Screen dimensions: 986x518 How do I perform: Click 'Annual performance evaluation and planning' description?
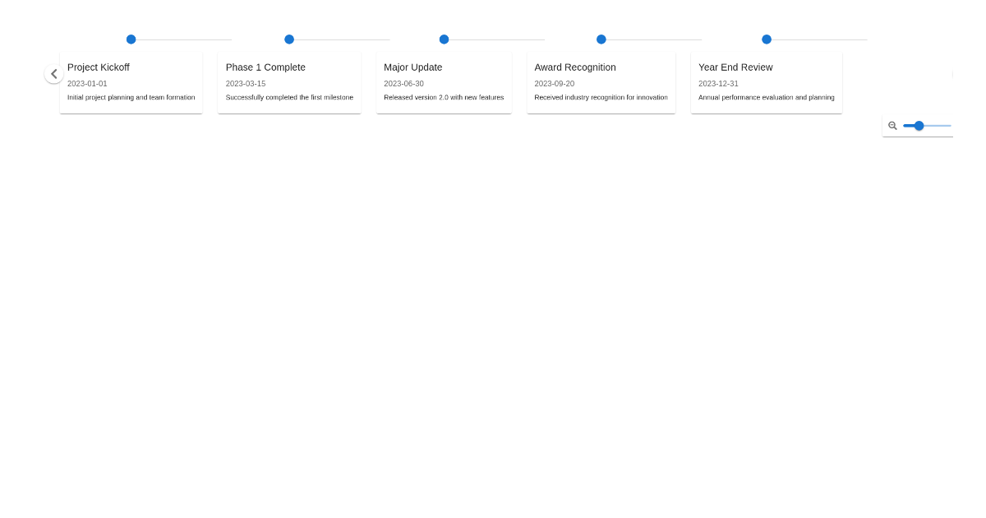click(766, 98)
